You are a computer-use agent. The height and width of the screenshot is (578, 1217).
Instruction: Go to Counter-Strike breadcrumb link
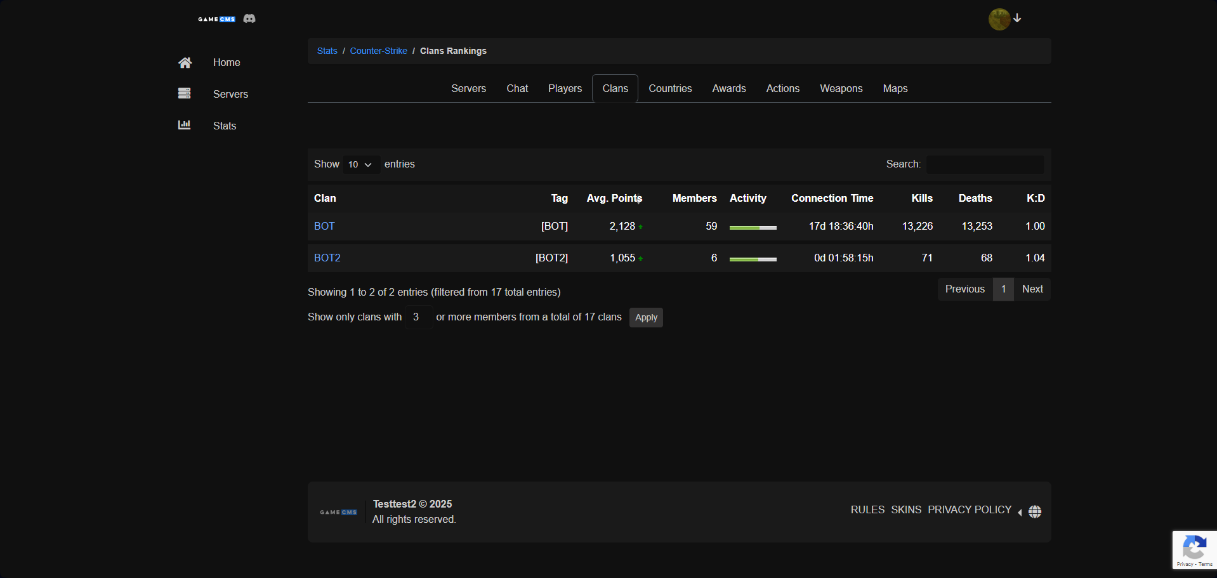pyautogui.click(x=378, y=51)
